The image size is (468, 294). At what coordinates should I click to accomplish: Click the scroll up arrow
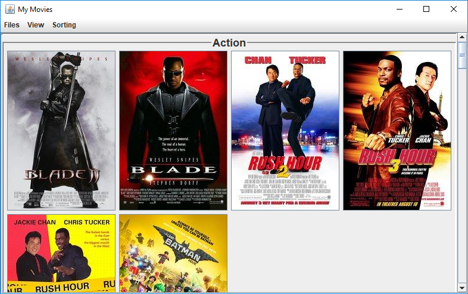click(x=462, y=38)
